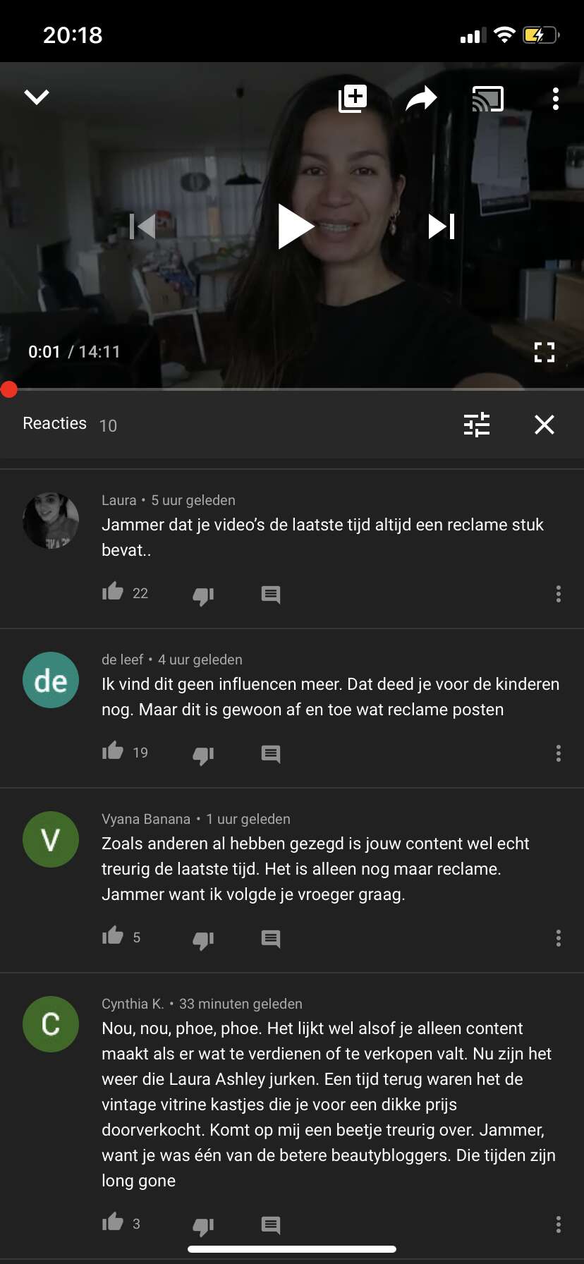584x1264 pixels.
Task: Share the video with the arrow icon
Action: (x=421, y=98)
